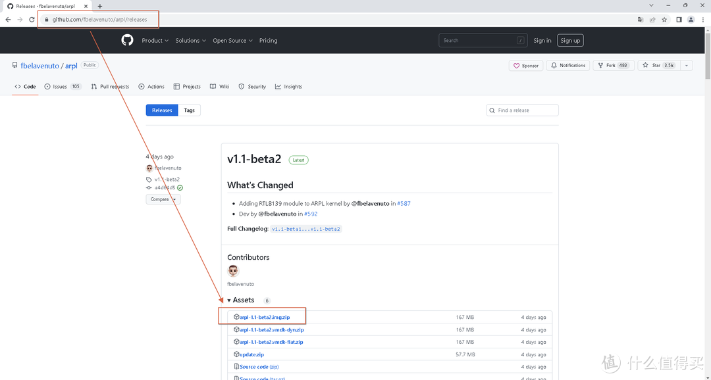
Task: Click Sign in link
Action: (x=542, y=40)
